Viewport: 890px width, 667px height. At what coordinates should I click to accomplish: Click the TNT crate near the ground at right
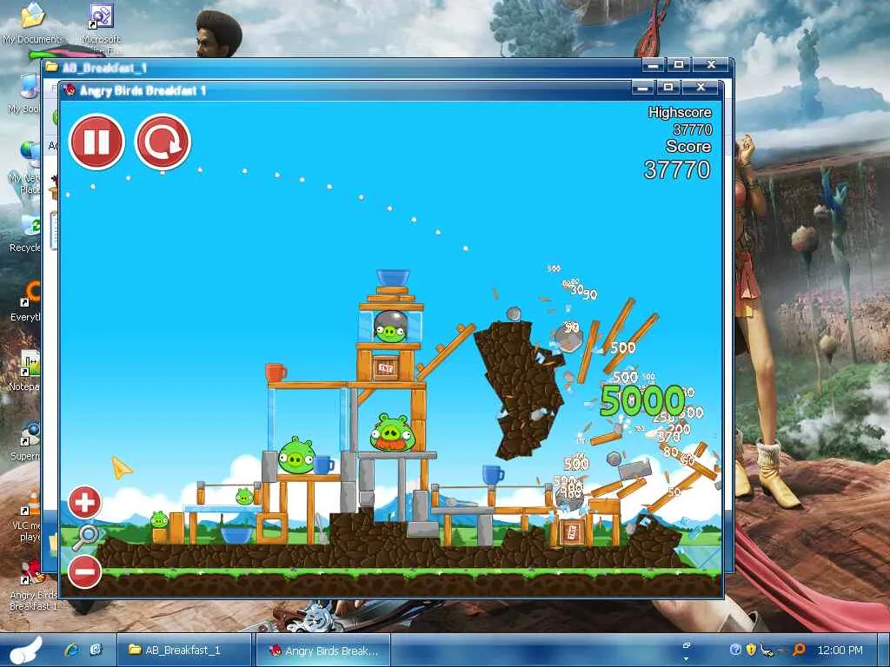pyautogui.click(x=572, y=532)
